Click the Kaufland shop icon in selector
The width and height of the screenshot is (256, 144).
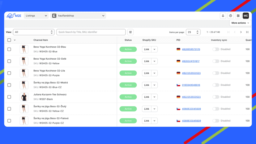click(54, 16)
